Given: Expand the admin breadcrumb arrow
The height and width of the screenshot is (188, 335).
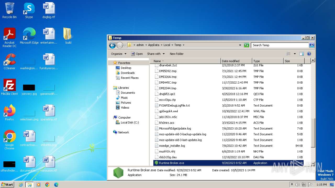Looking at the screenshot, I should (146, 45).
